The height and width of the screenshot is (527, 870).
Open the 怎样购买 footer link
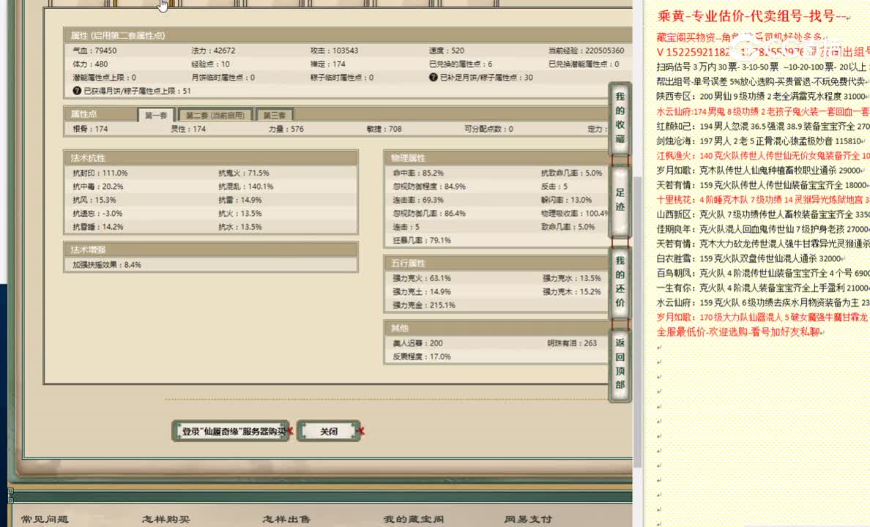coord(166,519)
